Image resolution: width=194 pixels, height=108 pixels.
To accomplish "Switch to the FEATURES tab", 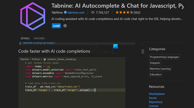I will click(x=39, y=38).
